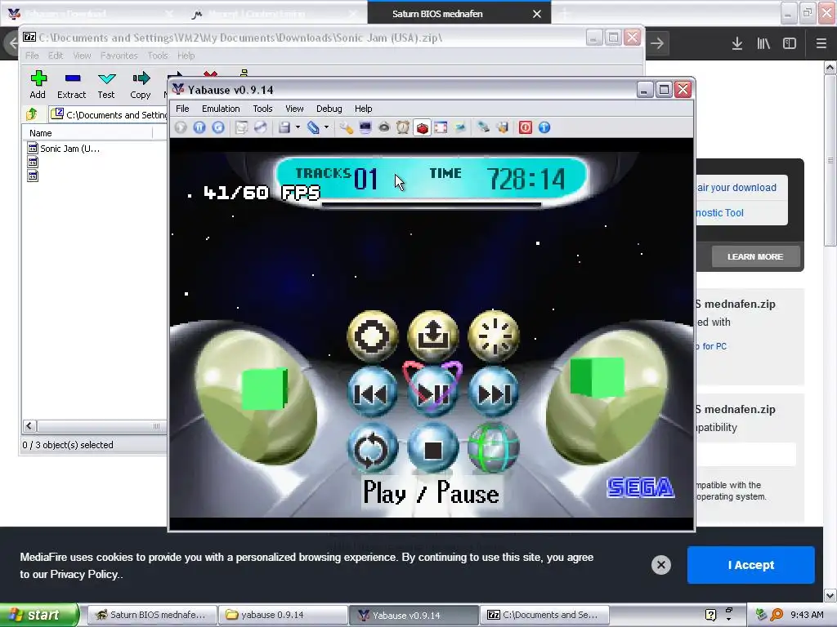
Task: Click the orange magnifier tray icon
Action: pos(777,615)
